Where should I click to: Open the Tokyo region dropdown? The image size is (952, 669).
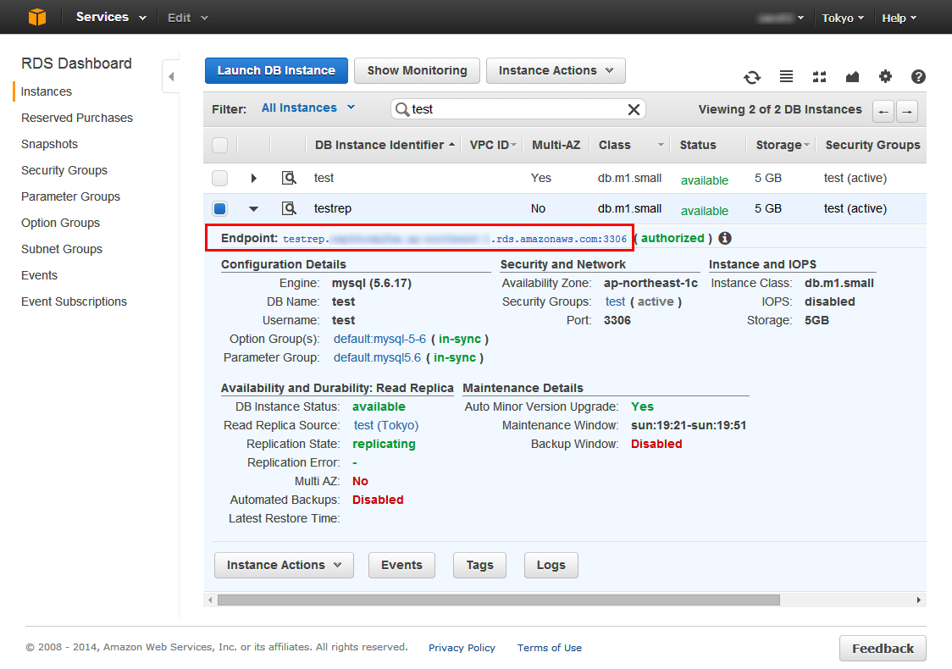843,18
